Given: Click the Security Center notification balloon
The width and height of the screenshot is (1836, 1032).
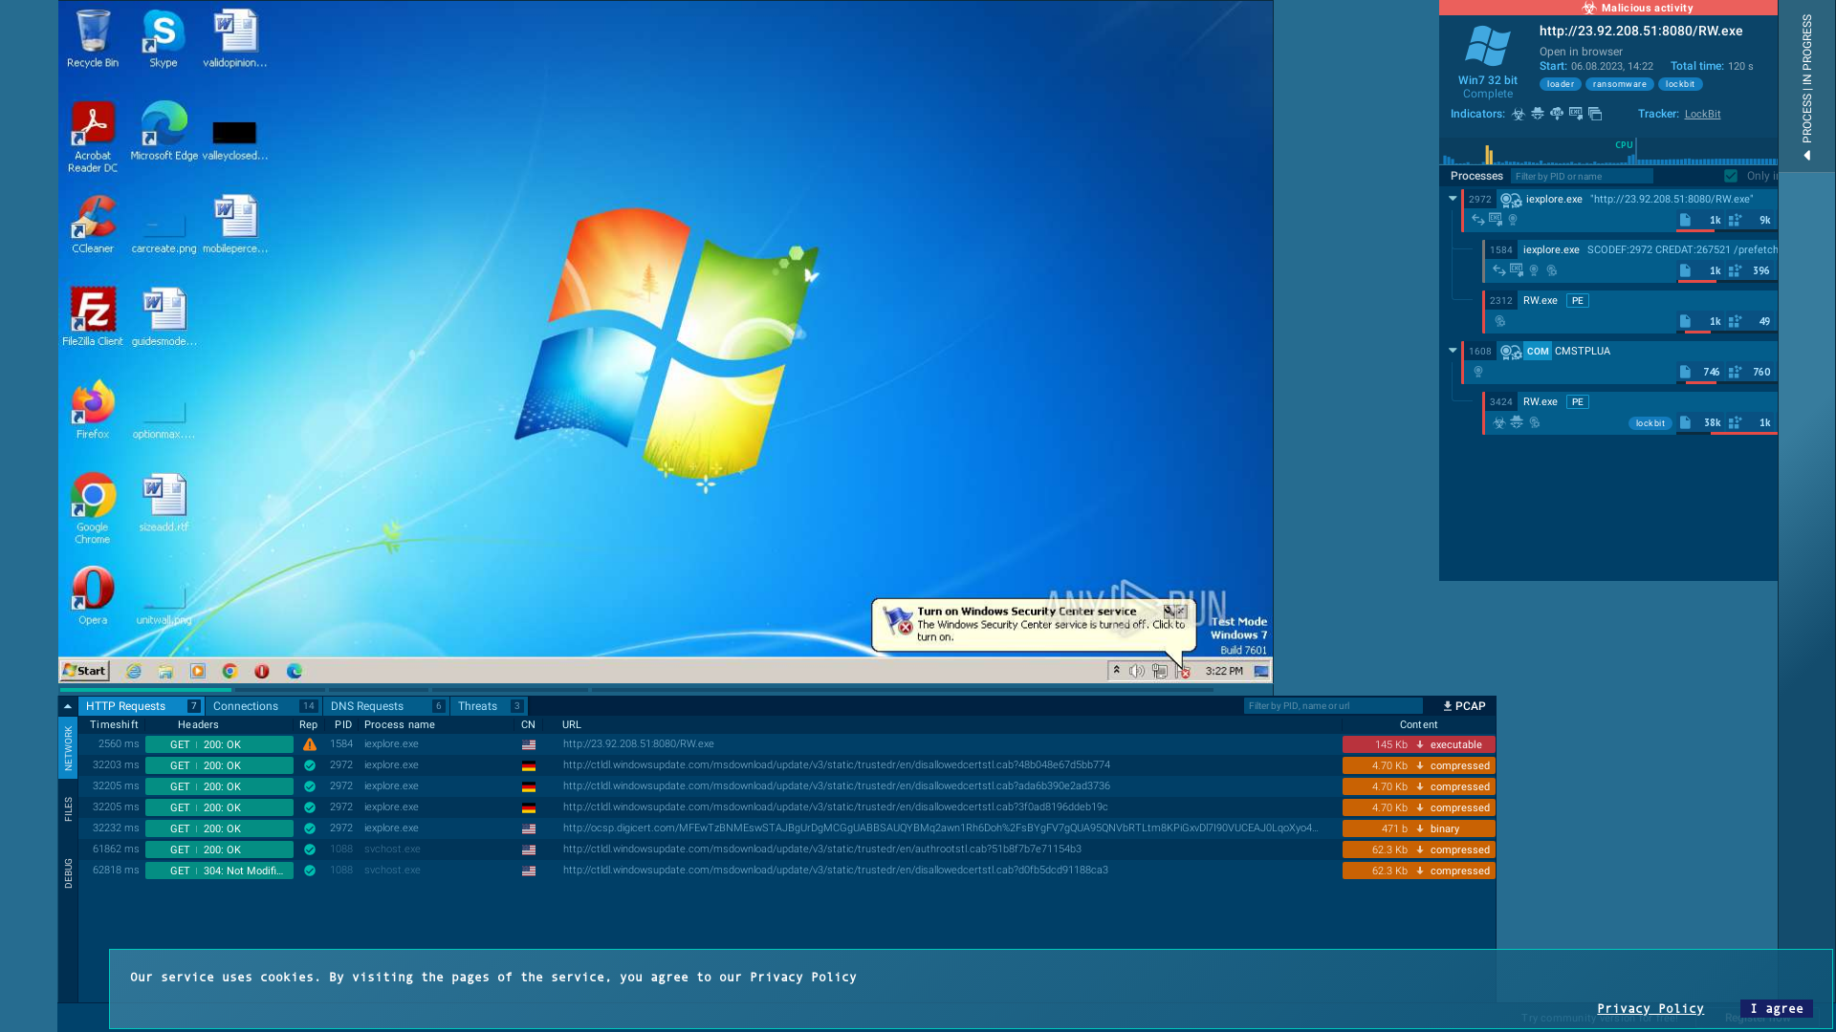Looking at the screenshot, I should 1033,625.
